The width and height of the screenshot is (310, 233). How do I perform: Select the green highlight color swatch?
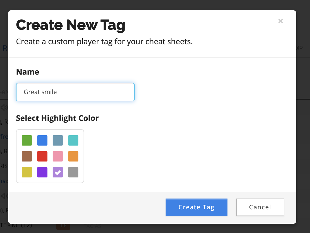(27, 140)
